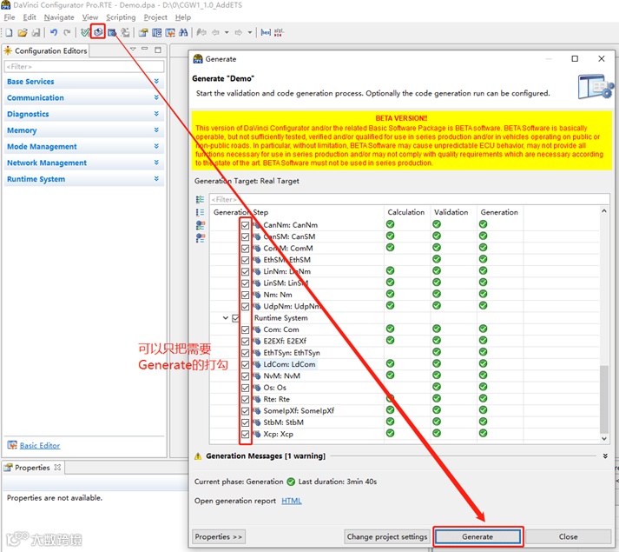Click the scroll-down arrow of step list
This screenshot has width=619, height=552.
pos(603,438)
